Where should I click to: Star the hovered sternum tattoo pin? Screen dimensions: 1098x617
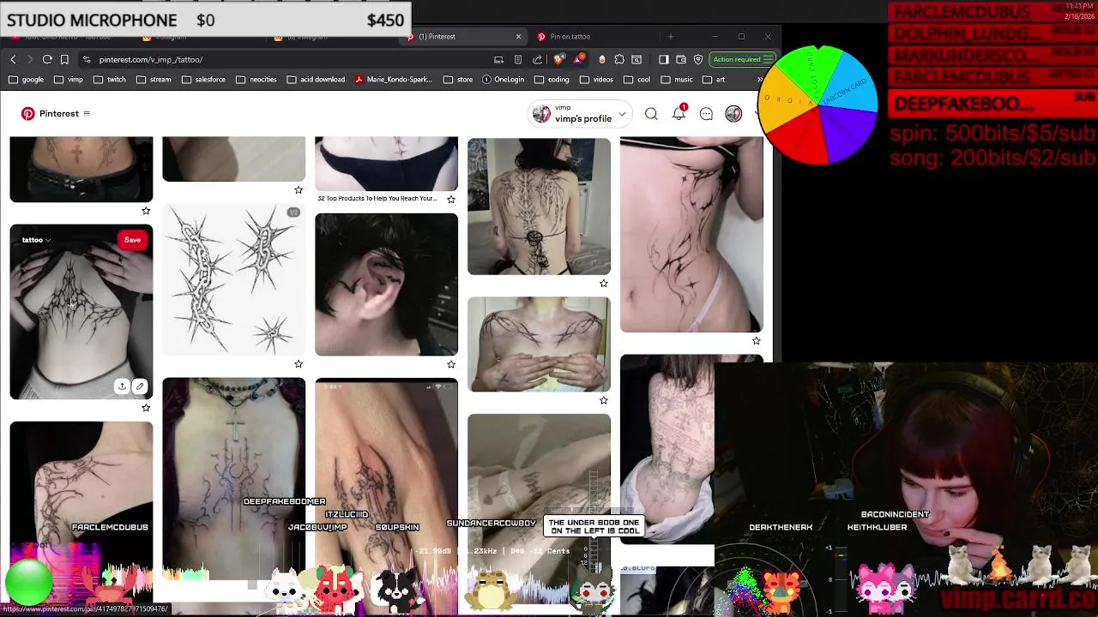146,408
